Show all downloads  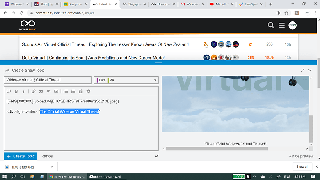pyautogui.click(x=302, y=166)
